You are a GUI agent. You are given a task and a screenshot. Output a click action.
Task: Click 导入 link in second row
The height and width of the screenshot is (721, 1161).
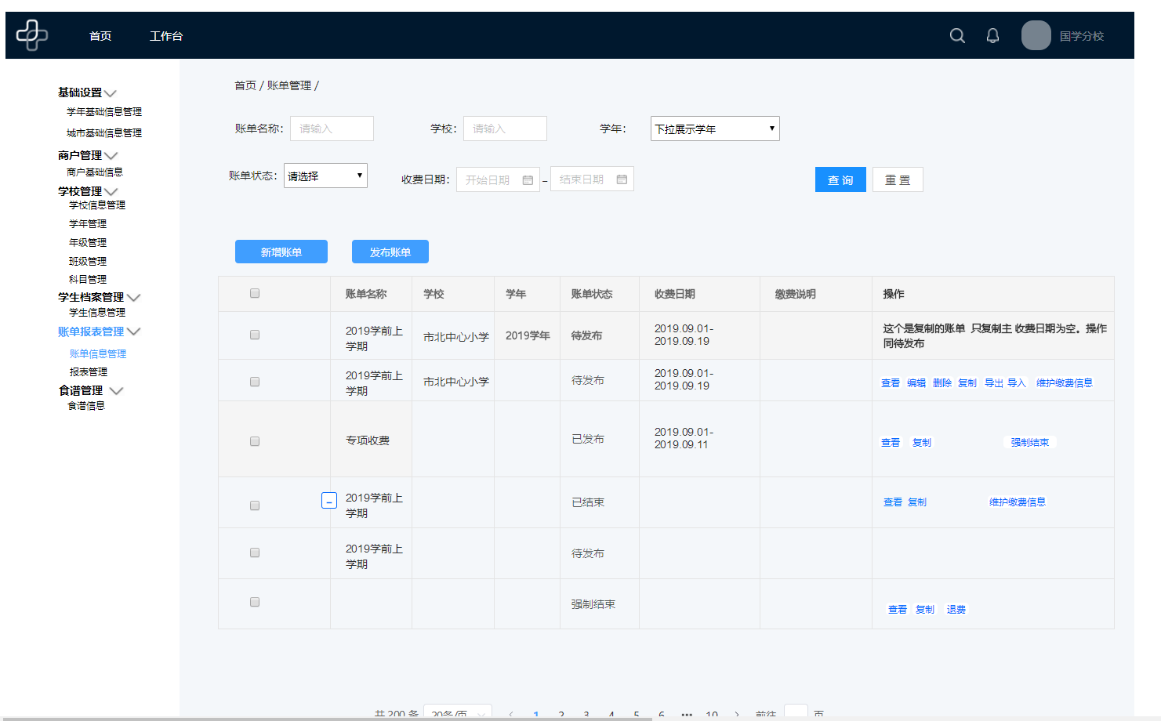coord(1017,383)
